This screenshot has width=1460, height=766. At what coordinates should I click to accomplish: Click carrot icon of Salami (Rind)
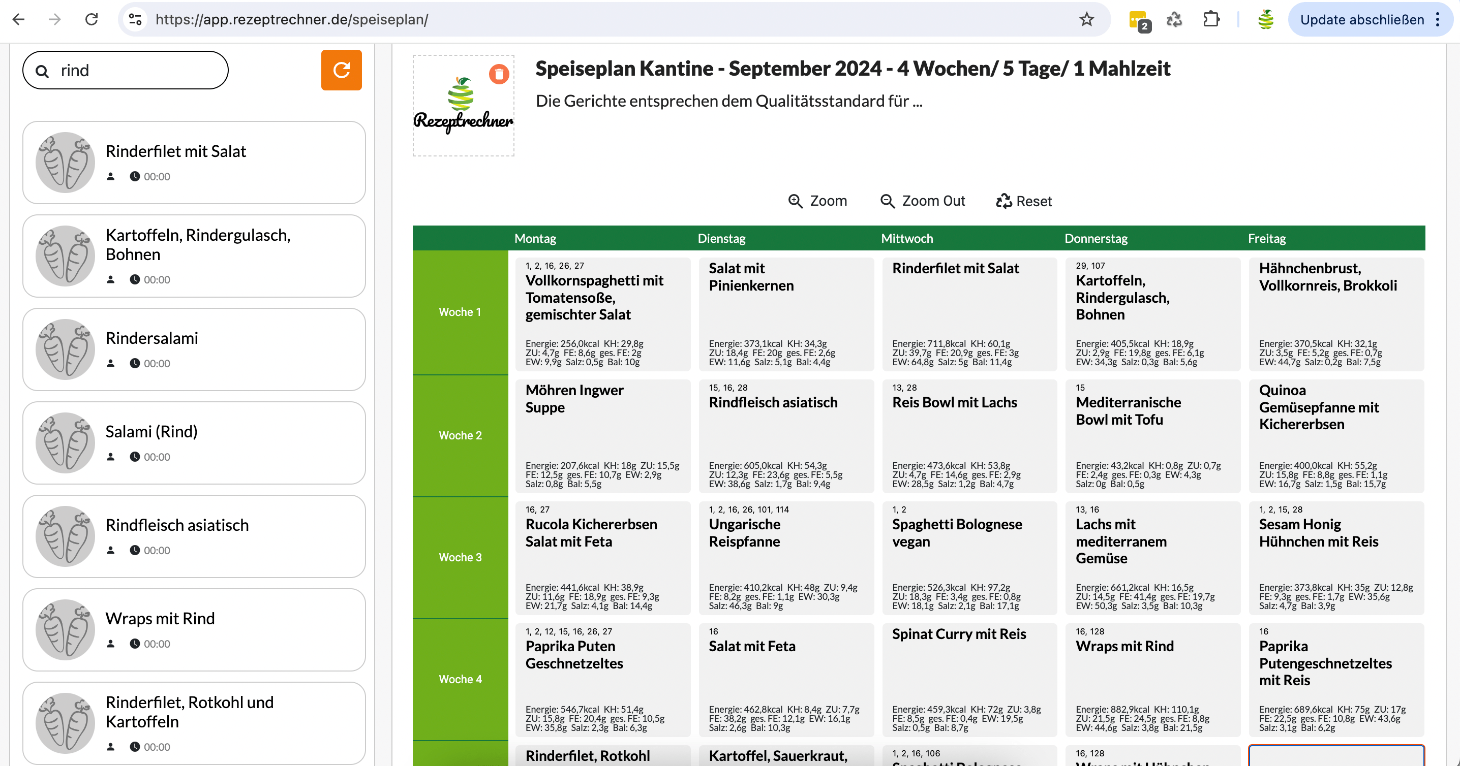tap(65, 443)
